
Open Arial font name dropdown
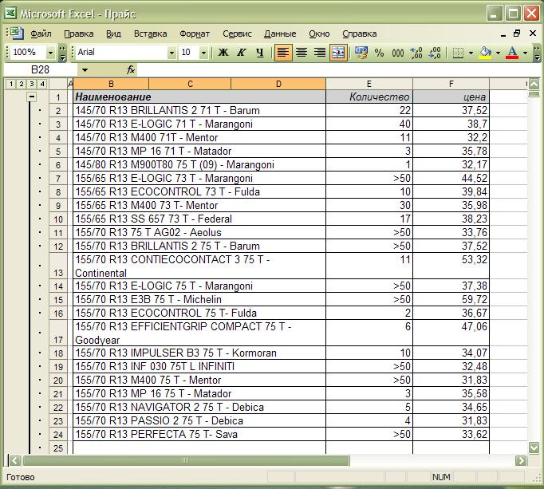tap(171, 53)
